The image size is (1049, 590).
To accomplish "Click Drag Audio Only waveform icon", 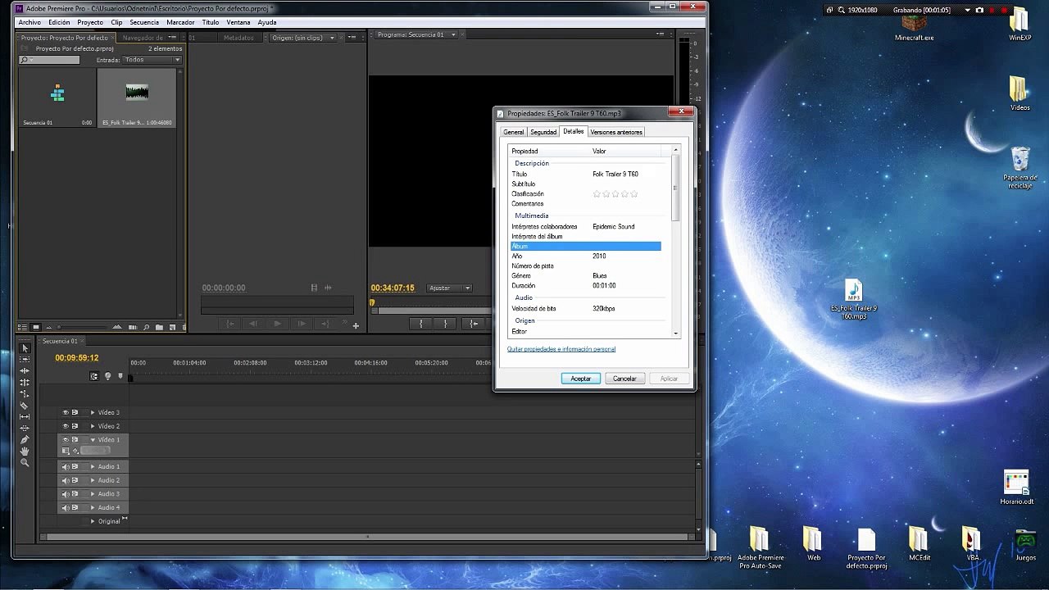I will click(x=328, y=288).
